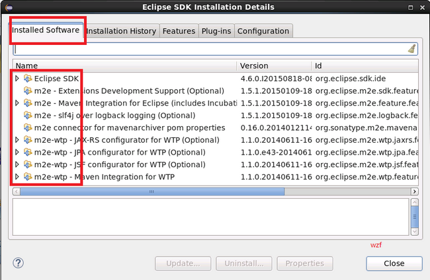Open the Installation History tab

[121, 31]
